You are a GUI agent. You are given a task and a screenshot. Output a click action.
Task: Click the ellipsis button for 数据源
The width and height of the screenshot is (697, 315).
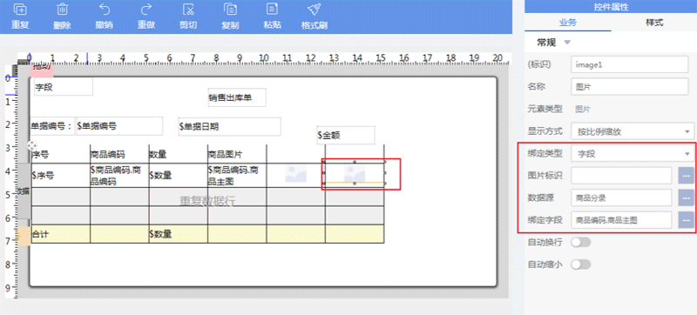tap(686, 198)
